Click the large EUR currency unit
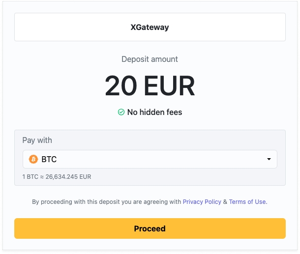Viewport: 300px width, 254px height. click(x=169, y=86)
